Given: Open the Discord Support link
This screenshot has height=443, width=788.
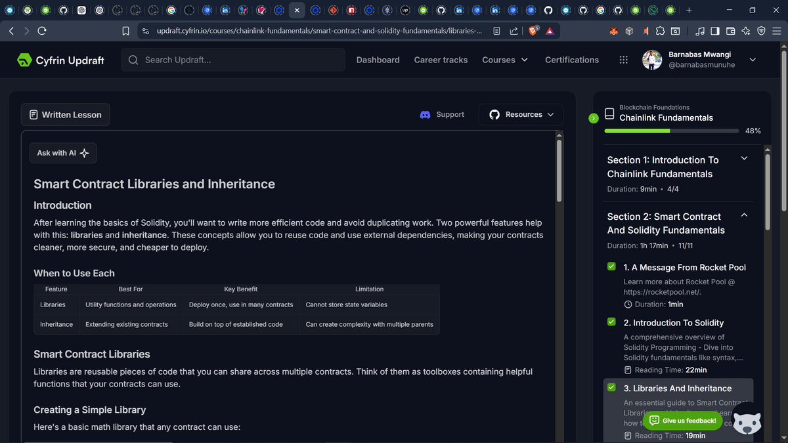Looking at the screenshot, I should [x=442, y=114].
